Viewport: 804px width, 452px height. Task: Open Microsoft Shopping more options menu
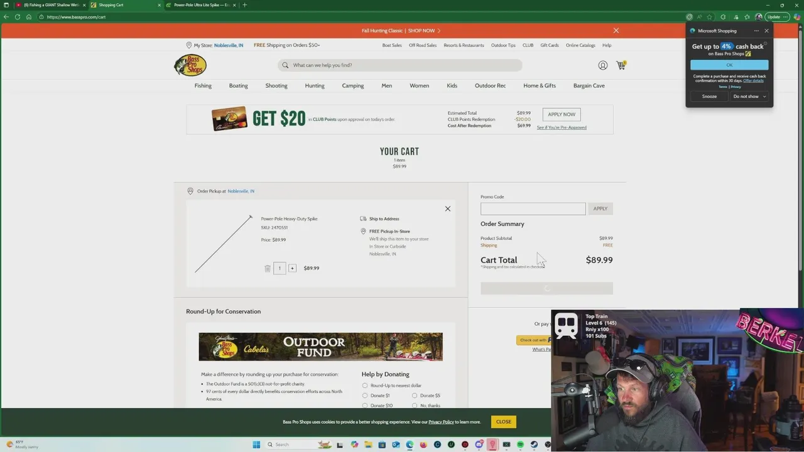756,31
